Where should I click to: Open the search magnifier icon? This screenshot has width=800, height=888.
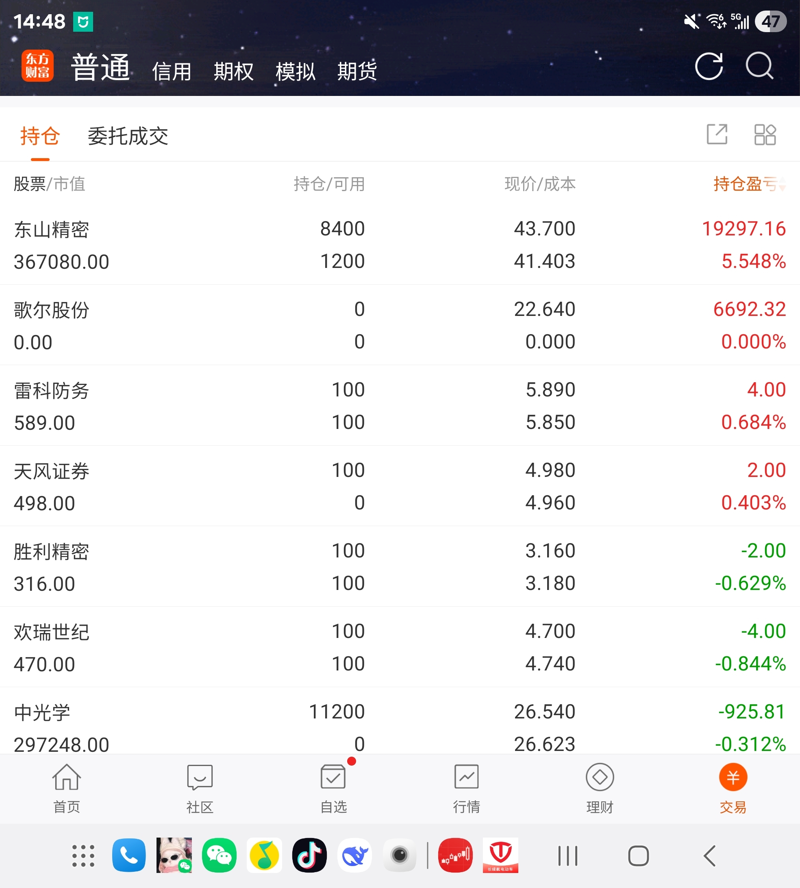(x=760, y=66)
